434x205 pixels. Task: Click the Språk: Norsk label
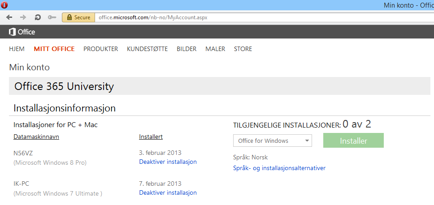[x=251, y=158]
